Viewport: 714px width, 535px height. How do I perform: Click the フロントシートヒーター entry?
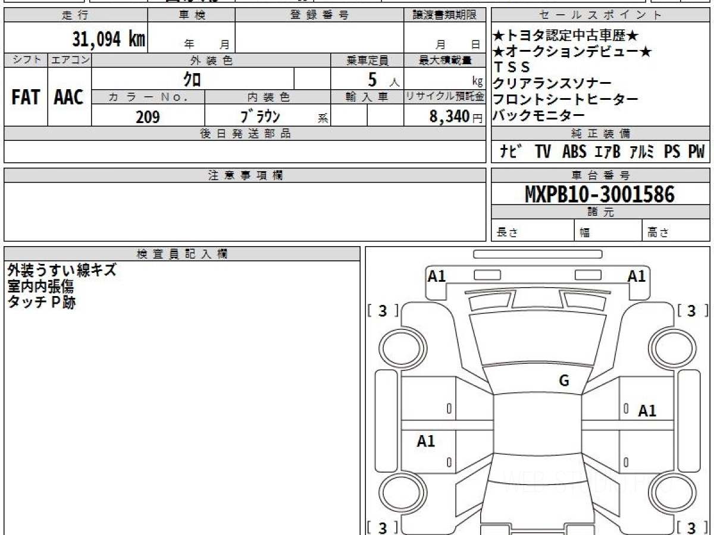pyautogui.click(x=566, y=99)
